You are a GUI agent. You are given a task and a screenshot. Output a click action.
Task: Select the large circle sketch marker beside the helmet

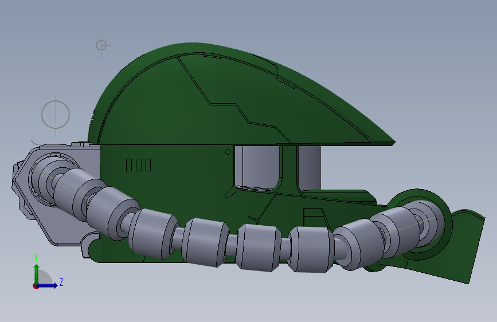[56, 115]
